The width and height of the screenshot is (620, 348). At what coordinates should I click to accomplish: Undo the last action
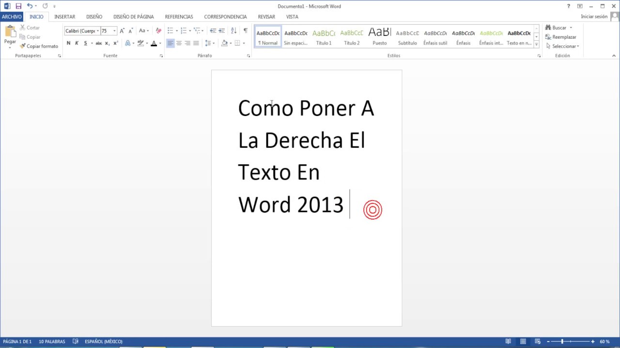click(x=30, y=6)
